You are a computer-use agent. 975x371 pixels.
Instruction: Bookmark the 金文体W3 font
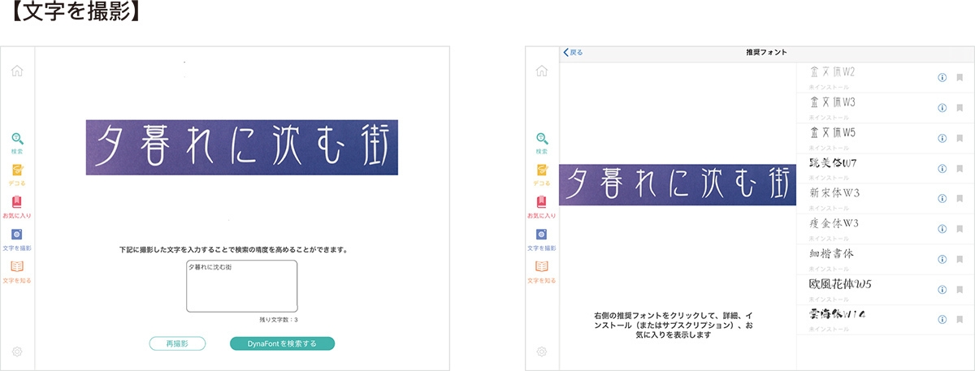point(960,108)
